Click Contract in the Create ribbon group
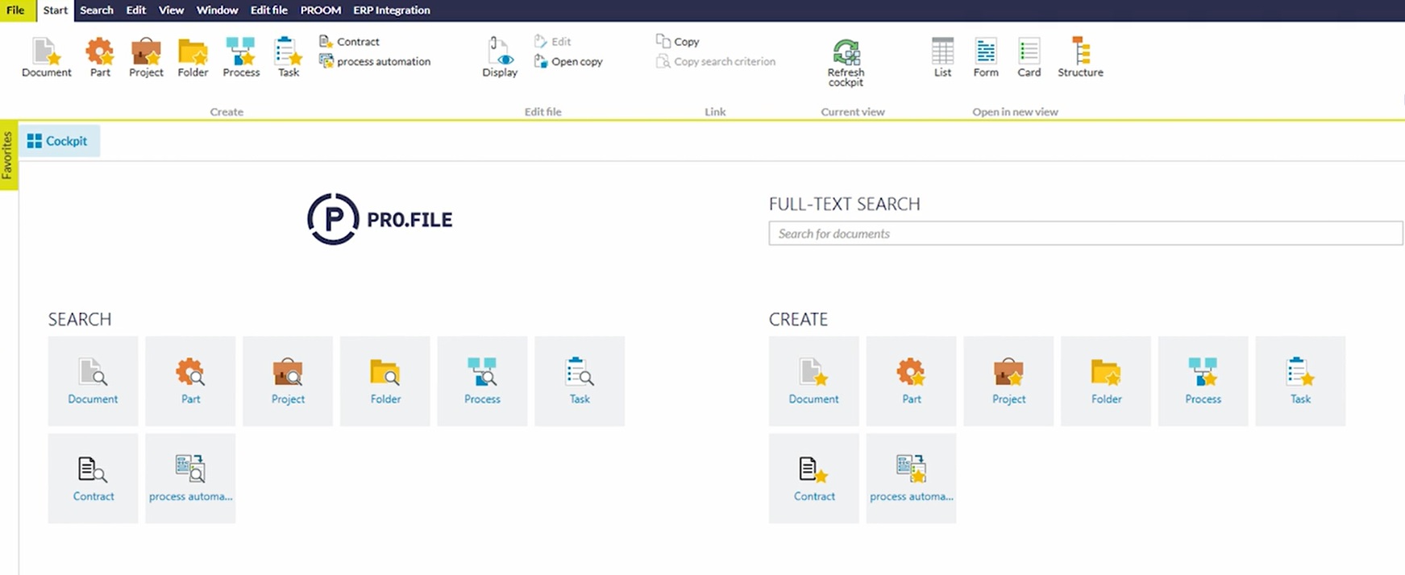1405x575 pixels. [350, 42]
